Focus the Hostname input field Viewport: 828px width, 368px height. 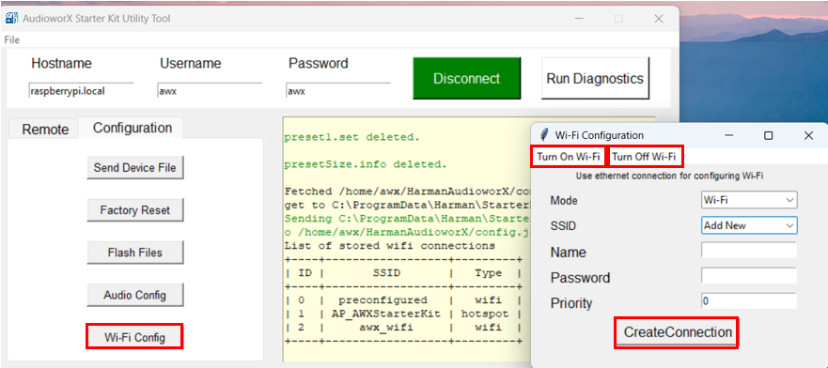pos(81,91)
